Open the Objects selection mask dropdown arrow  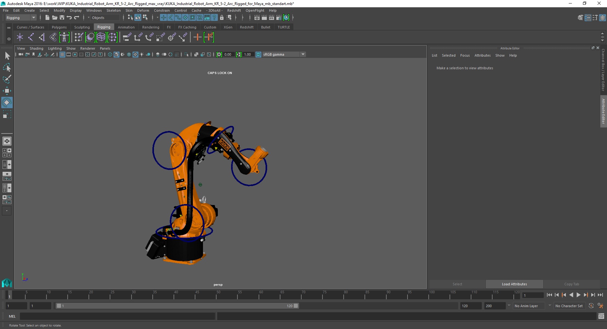tap(89, 18)
